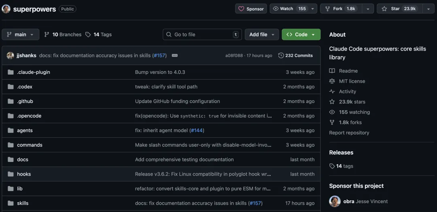The height and width of the screenshot is (212, 437).
Task: Expand commit message ellipsis
Action: [x=175, y=56]
